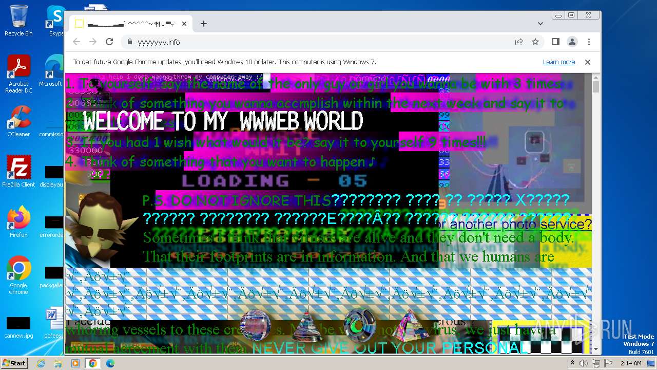This screenshot has height=370, width=657.
Task: Go back using Chrome's back arrow
Action: [76, 42]
